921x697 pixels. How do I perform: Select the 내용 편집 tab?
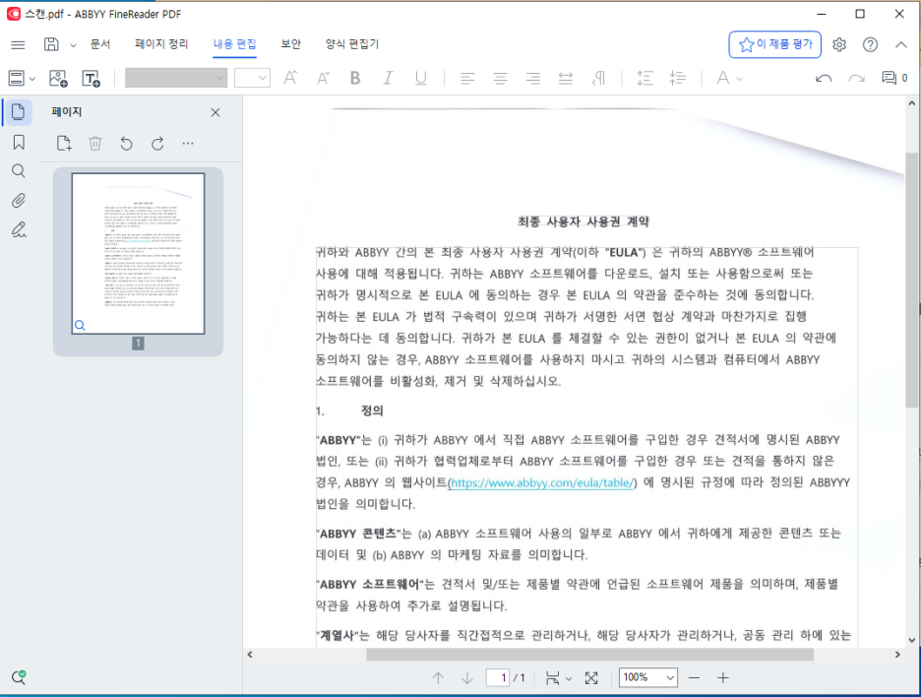click(x=234, y=44)
